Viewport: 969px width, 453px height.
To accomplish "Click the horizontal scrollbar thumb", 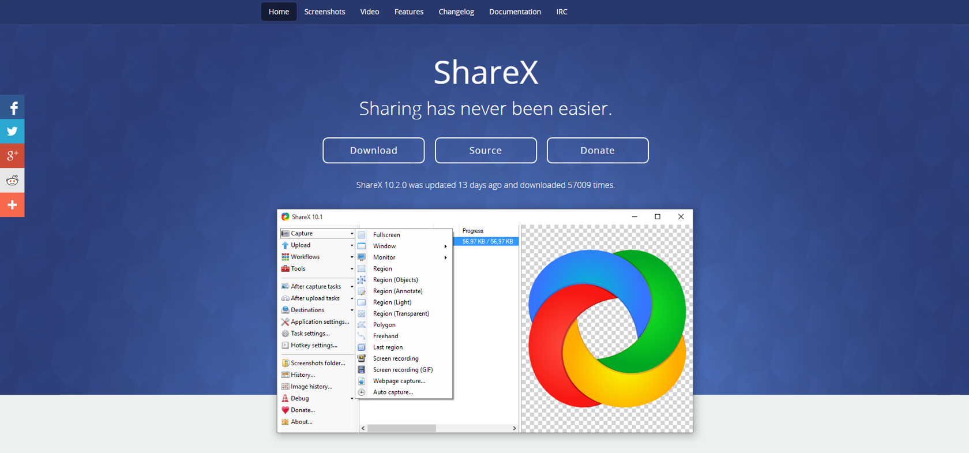I will click(401, 428).
